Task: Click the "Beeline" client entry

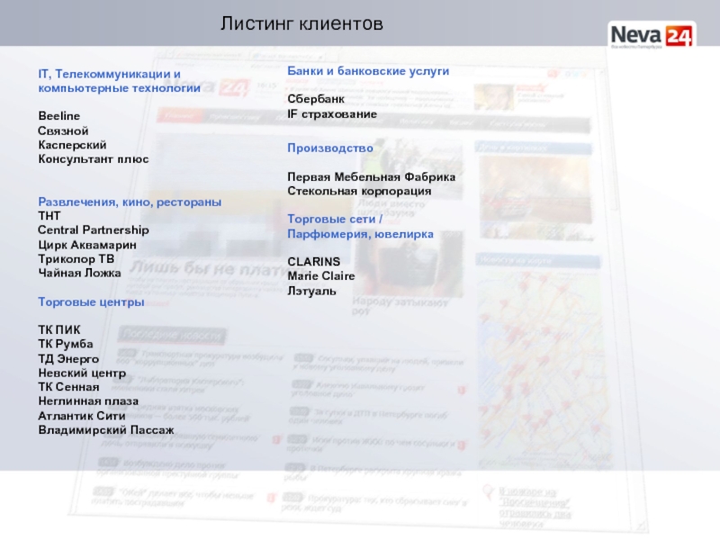Action: tap(59, 116)
